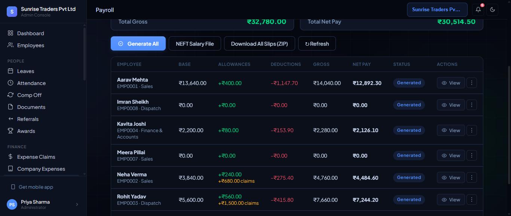Click the Generate All button
511x216 pixels.
pos(138,44)
